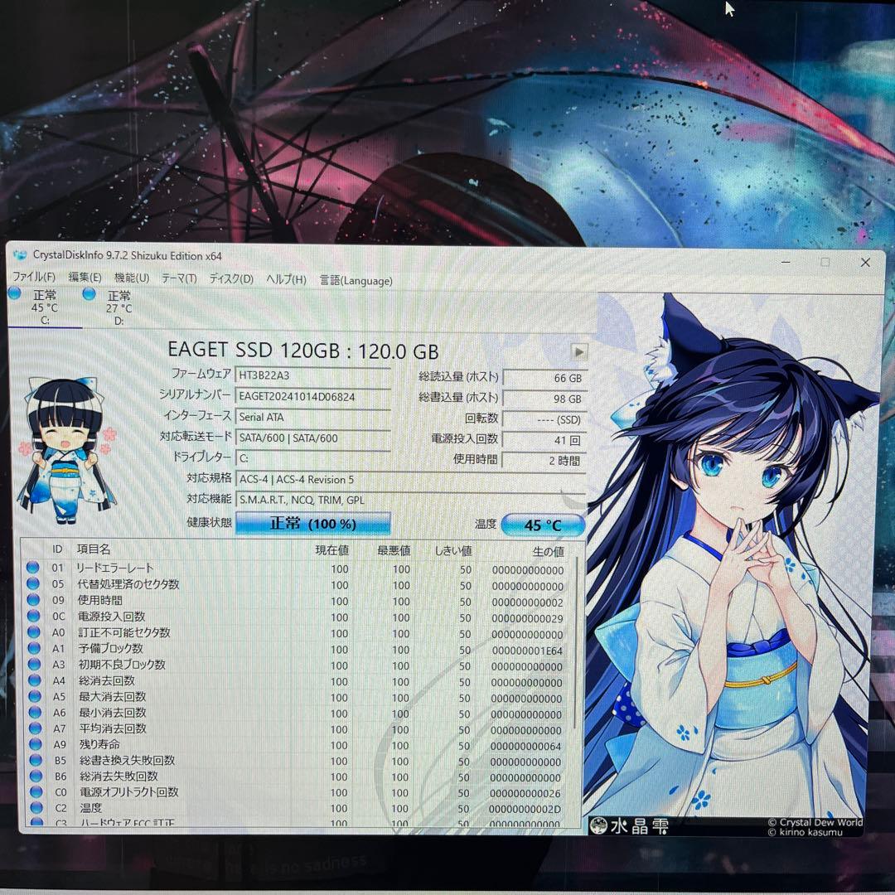Click the status icon for row A7 平均消去回数
Screen dimensions: 895x895
pos(36,728)
